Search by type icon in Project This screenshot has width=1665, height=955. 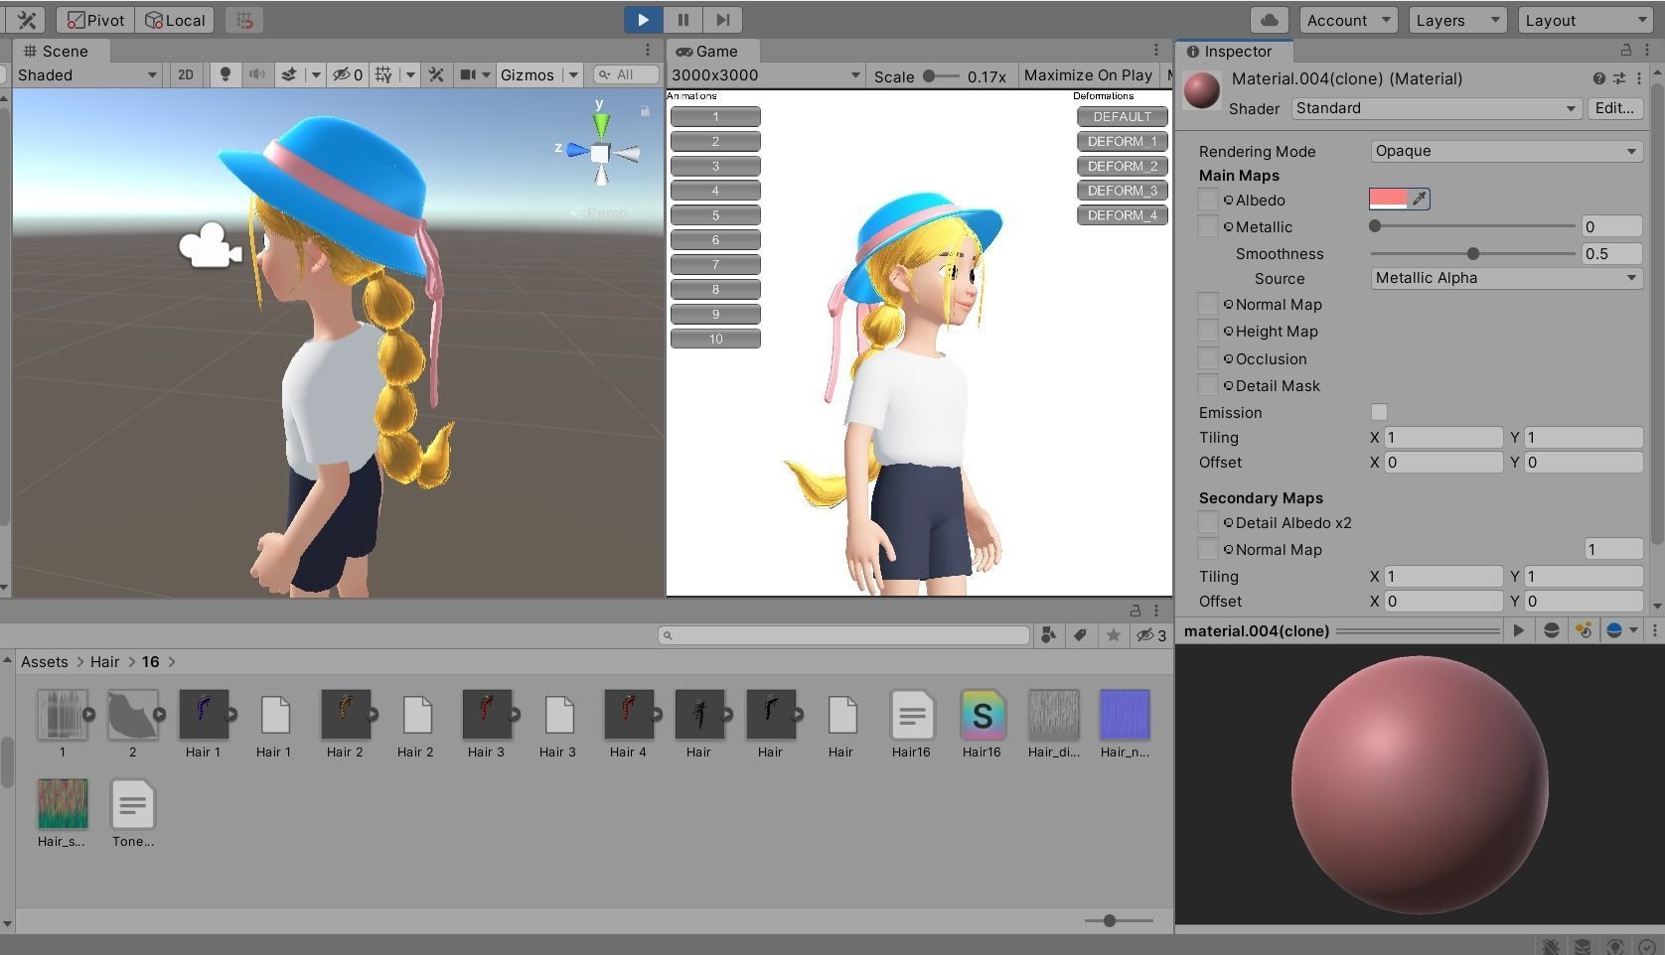pyautogui.click(x=1048, y=635)
